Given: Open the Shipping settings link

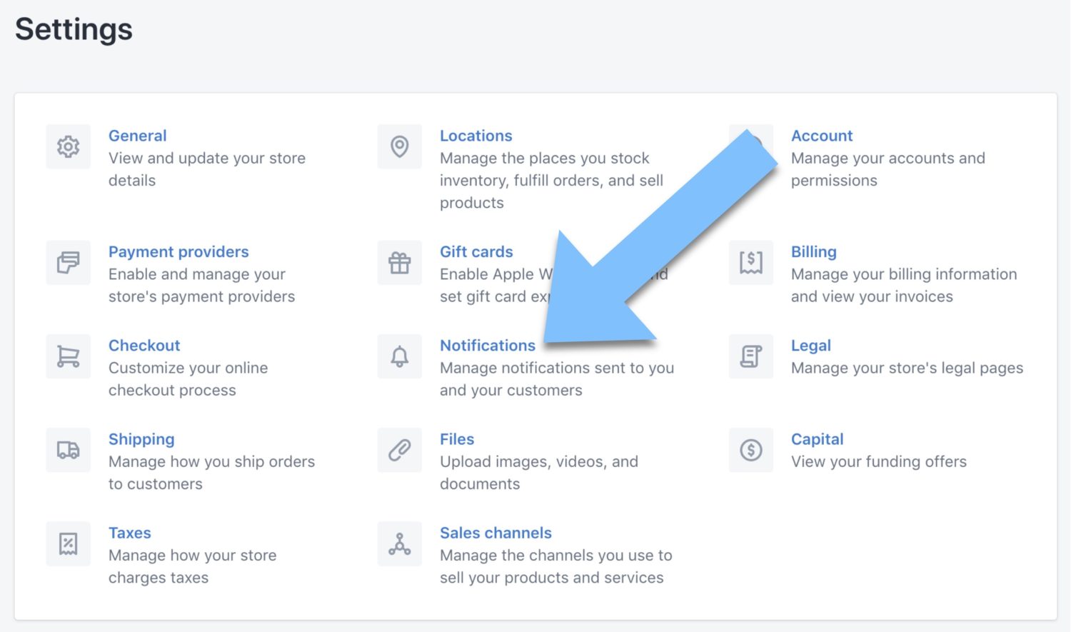Looking at the screenshot, I should click(141, 439).
